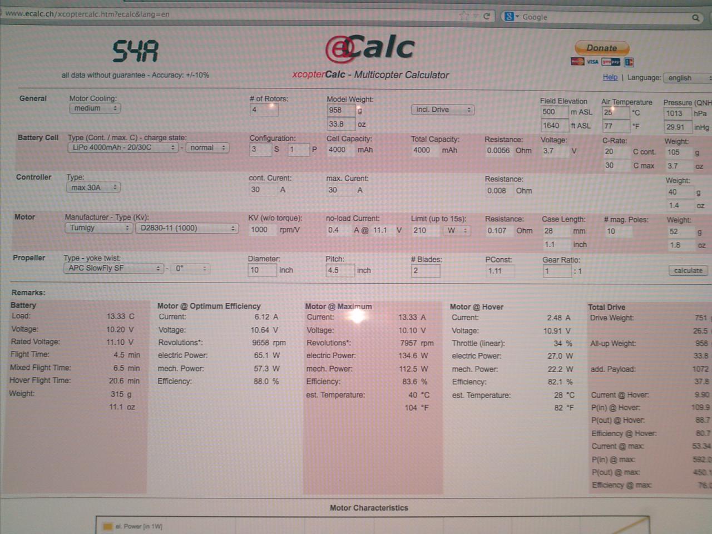Focus the propeller Diameter input field

261,270
